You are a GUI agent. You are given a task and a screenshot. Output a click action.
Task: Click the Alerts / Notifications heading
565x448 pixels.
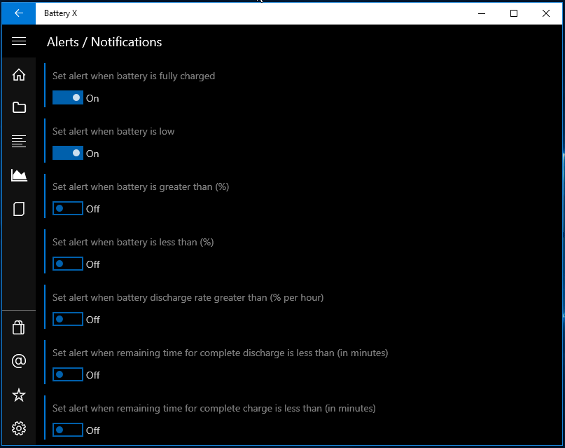click(104, 42)
